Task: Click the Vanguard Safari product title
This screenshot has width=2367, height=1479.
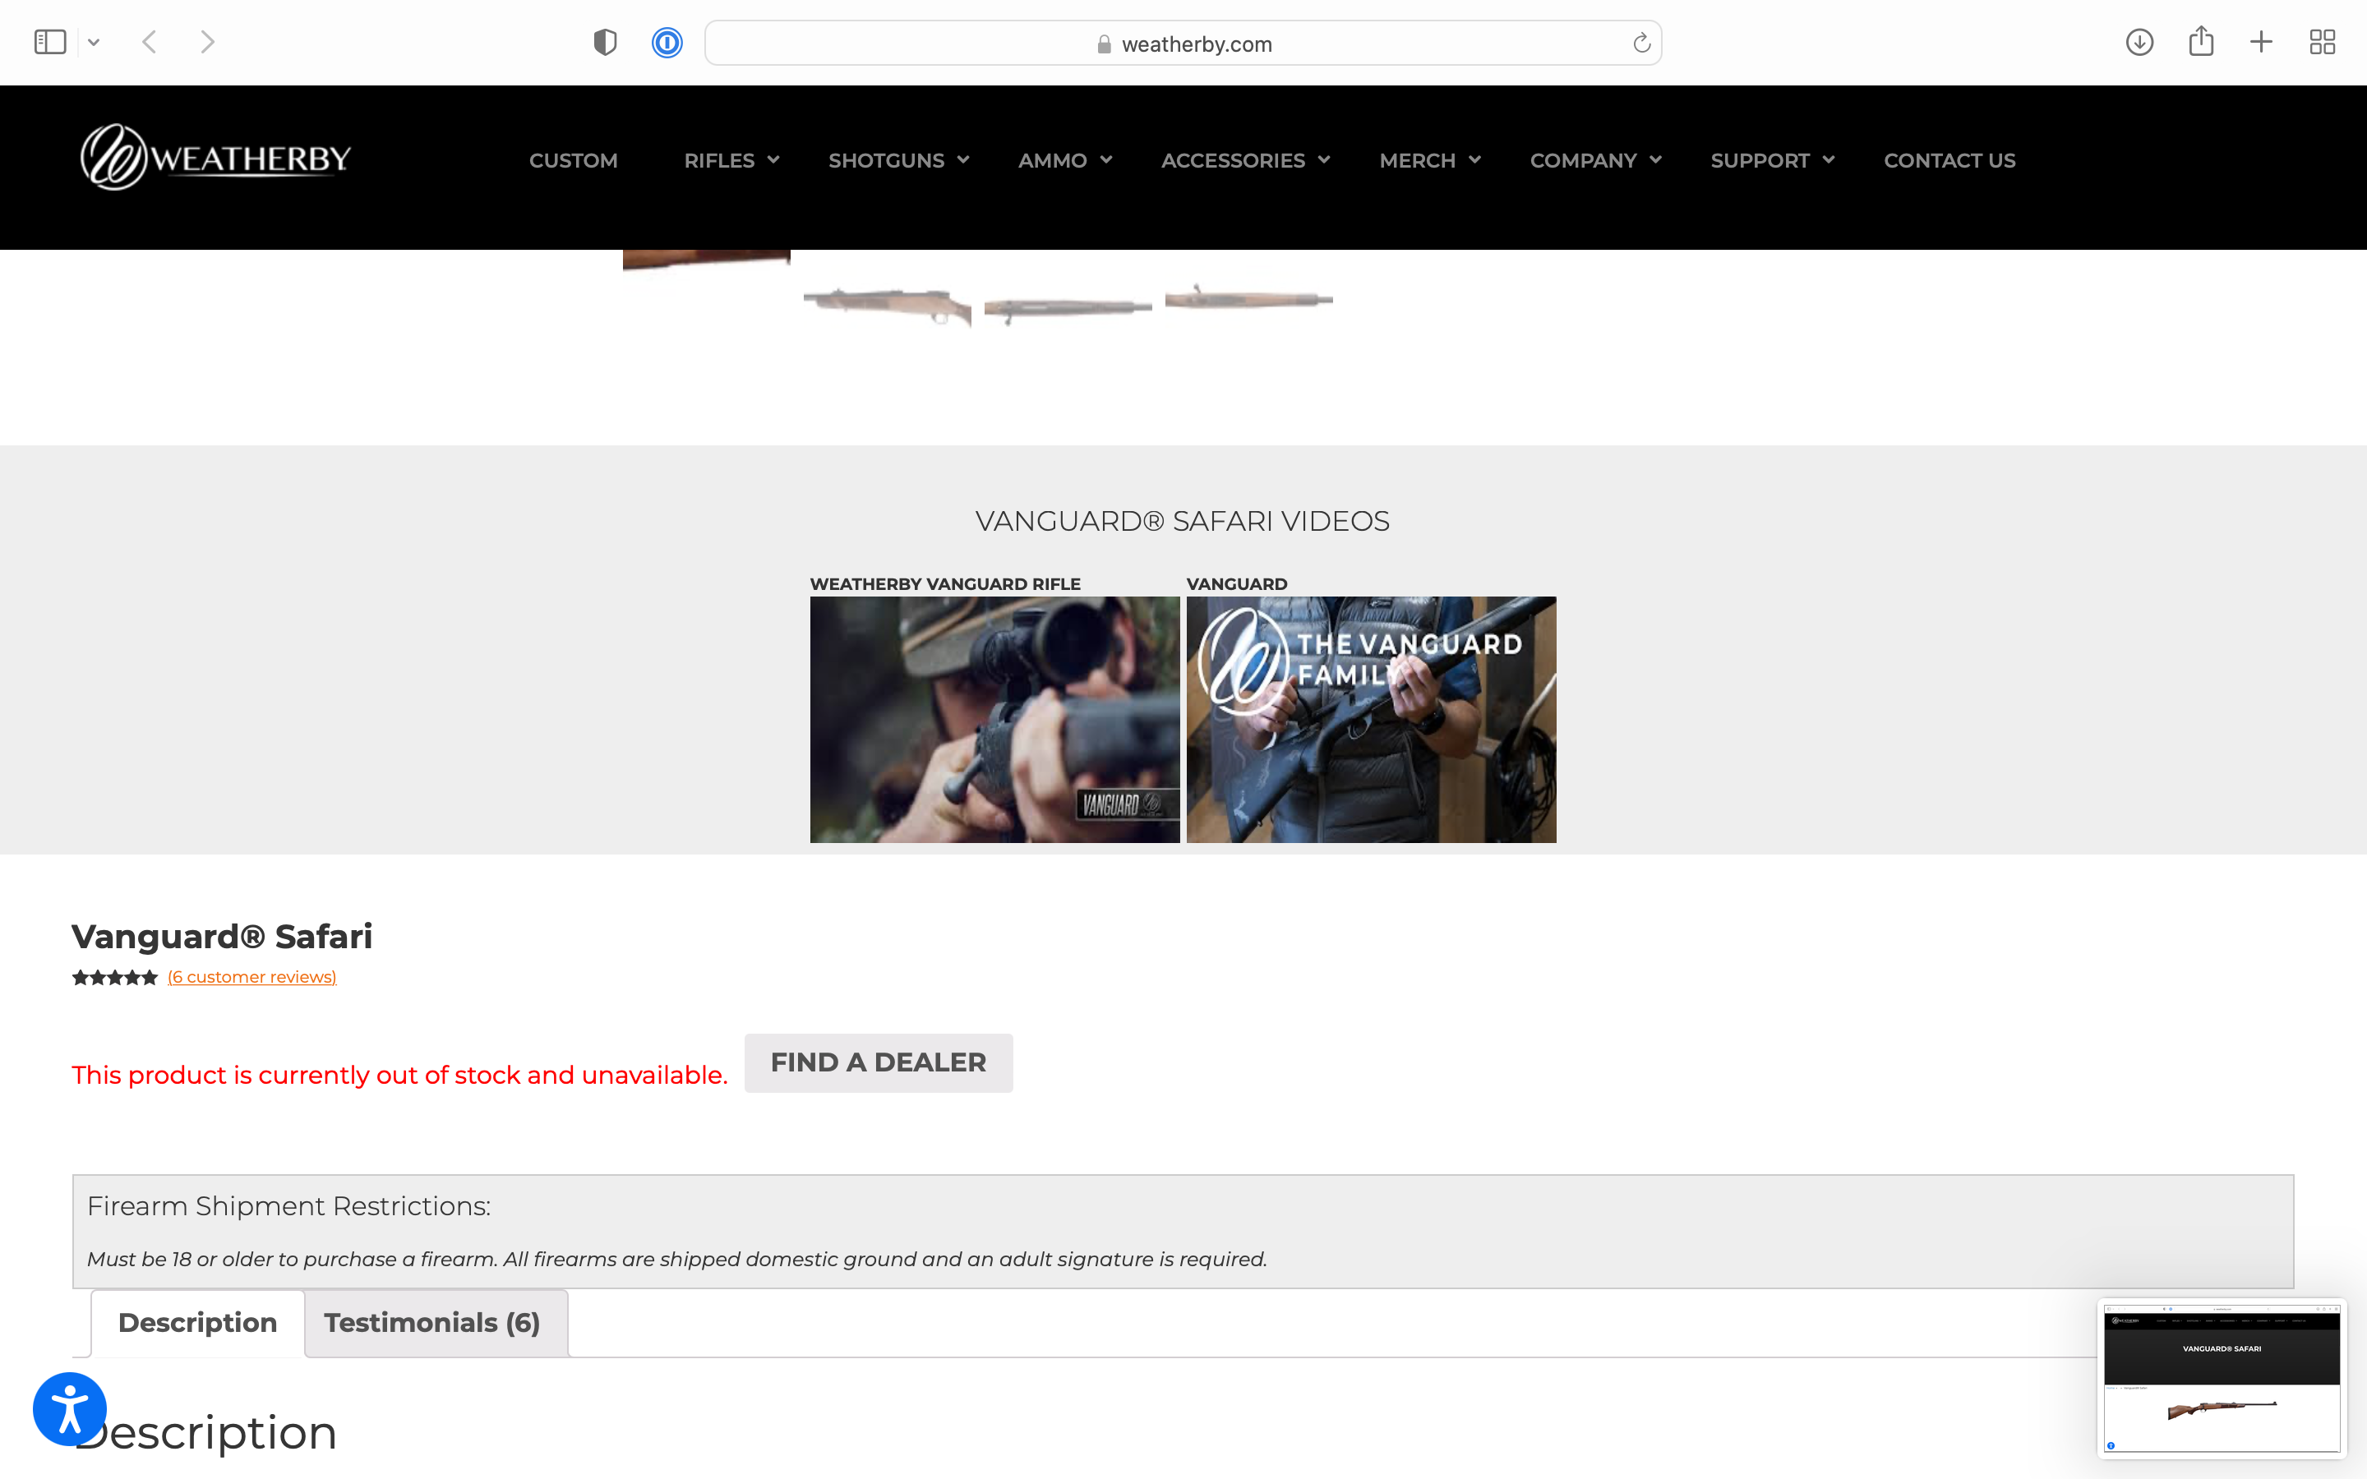Action: (x=222, y=936)
